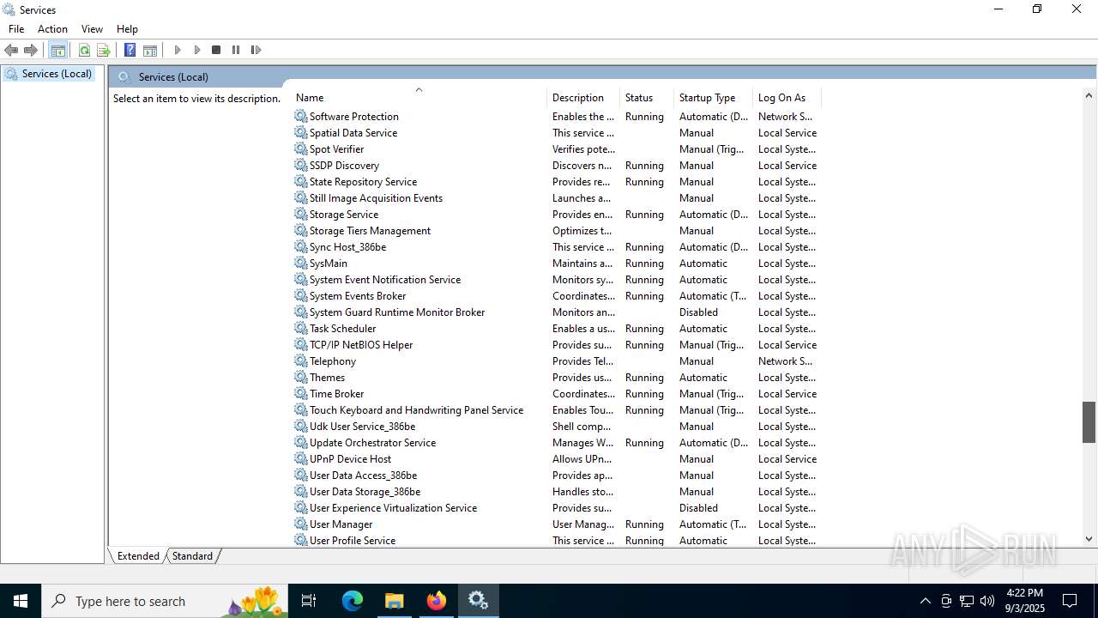
Task: Select the TCP/IP NetBIOS Helper service
Action: pyautogui.click(x=557, y=345)
